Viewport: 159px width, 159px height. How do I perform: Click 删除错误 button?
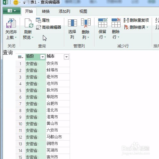point(135,27)
